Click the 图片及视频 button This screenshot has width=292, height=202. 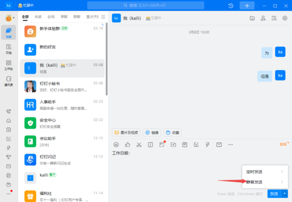coord(126,132)
